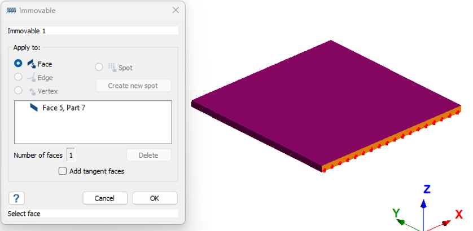Click the Edge icon beside Edge option
This screenshot has width=473, height=231.
click(32, 77)
